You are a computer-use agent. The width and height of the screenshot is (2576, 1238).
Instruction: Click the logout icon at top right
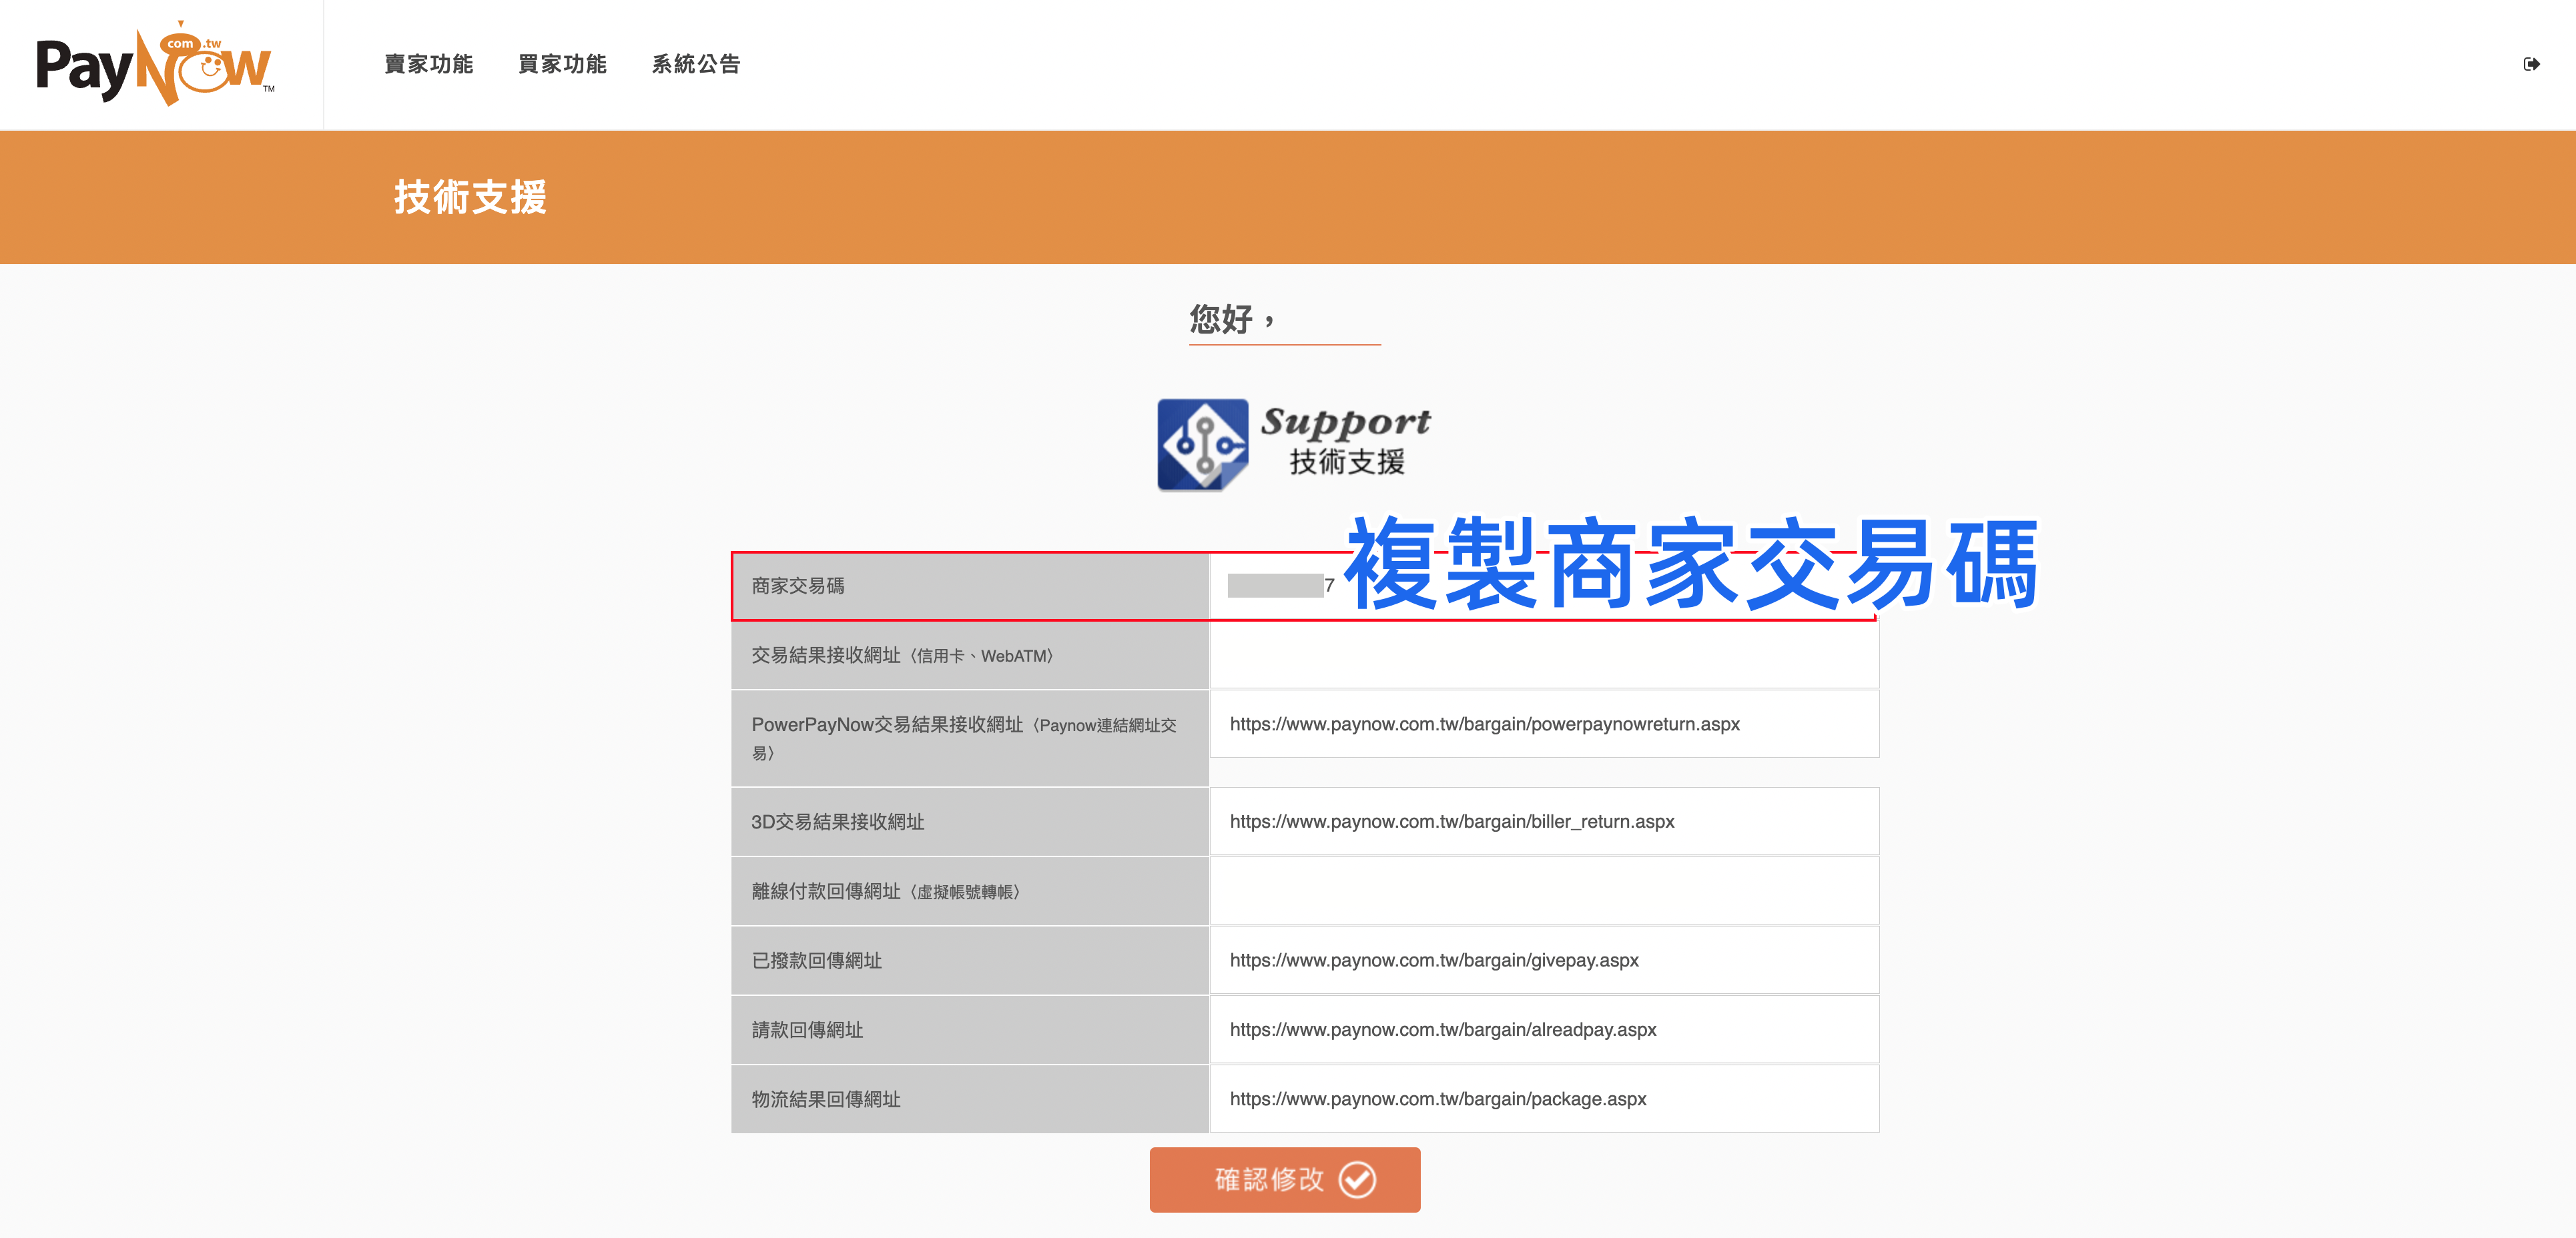2531,65
